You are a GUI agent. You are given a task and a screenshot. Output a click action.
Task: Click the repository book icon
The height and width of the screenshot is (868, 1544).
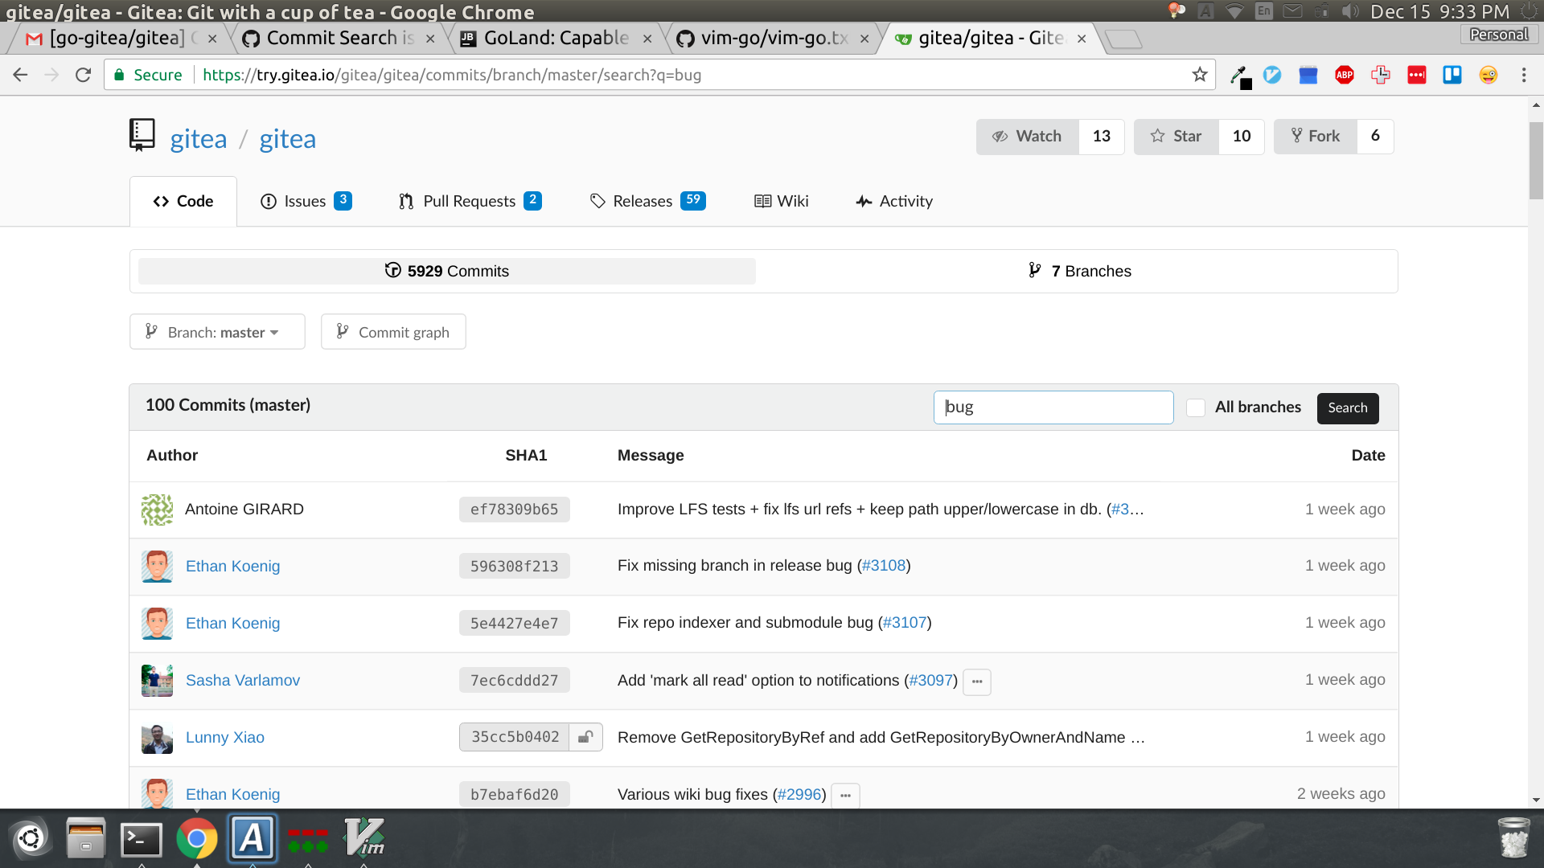pyautogui.click(x=142, y=135)
